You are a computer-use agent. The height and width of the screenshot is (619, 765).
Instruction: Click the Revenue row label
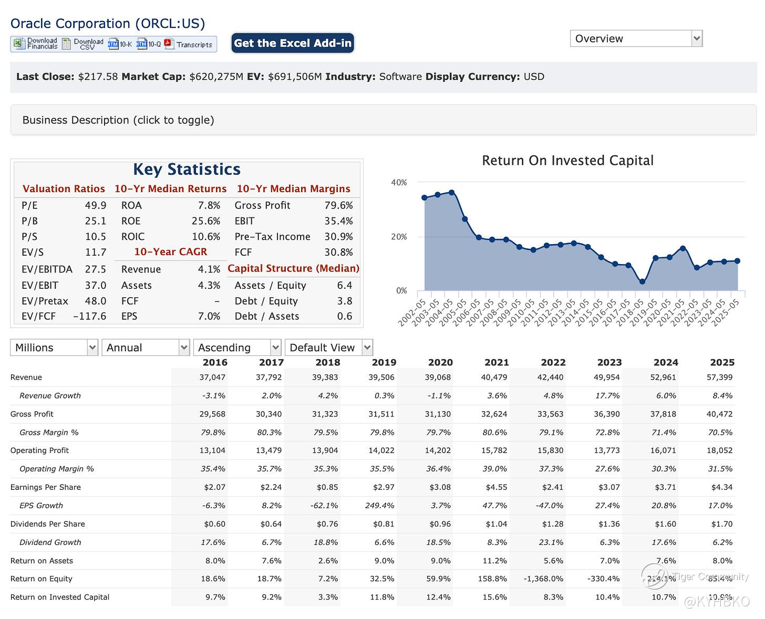pos(26,377)
